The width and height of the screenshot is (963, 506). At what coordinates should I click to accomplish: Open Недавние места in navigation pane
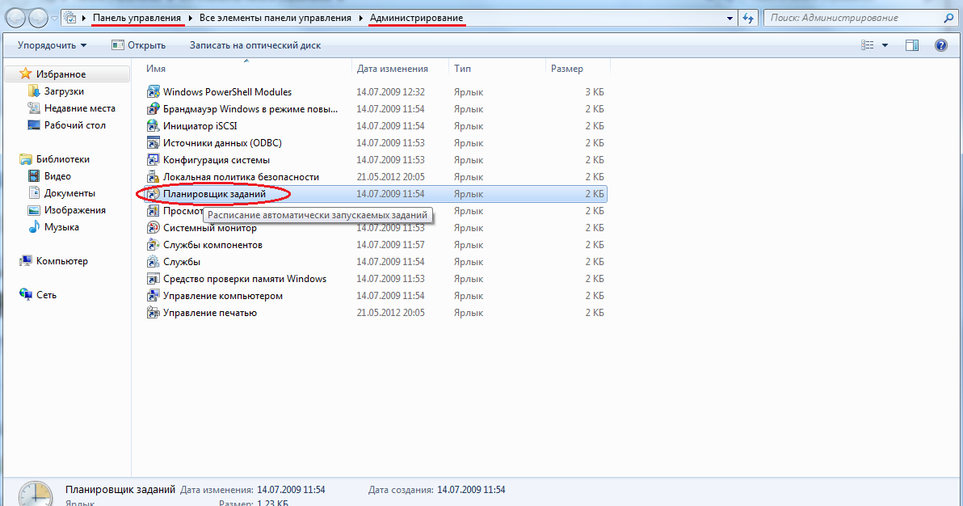point(79,108)
